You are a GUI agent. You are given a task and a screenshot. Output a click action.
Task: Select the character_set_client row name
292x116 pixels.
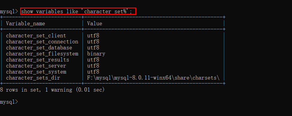[36, 36]
